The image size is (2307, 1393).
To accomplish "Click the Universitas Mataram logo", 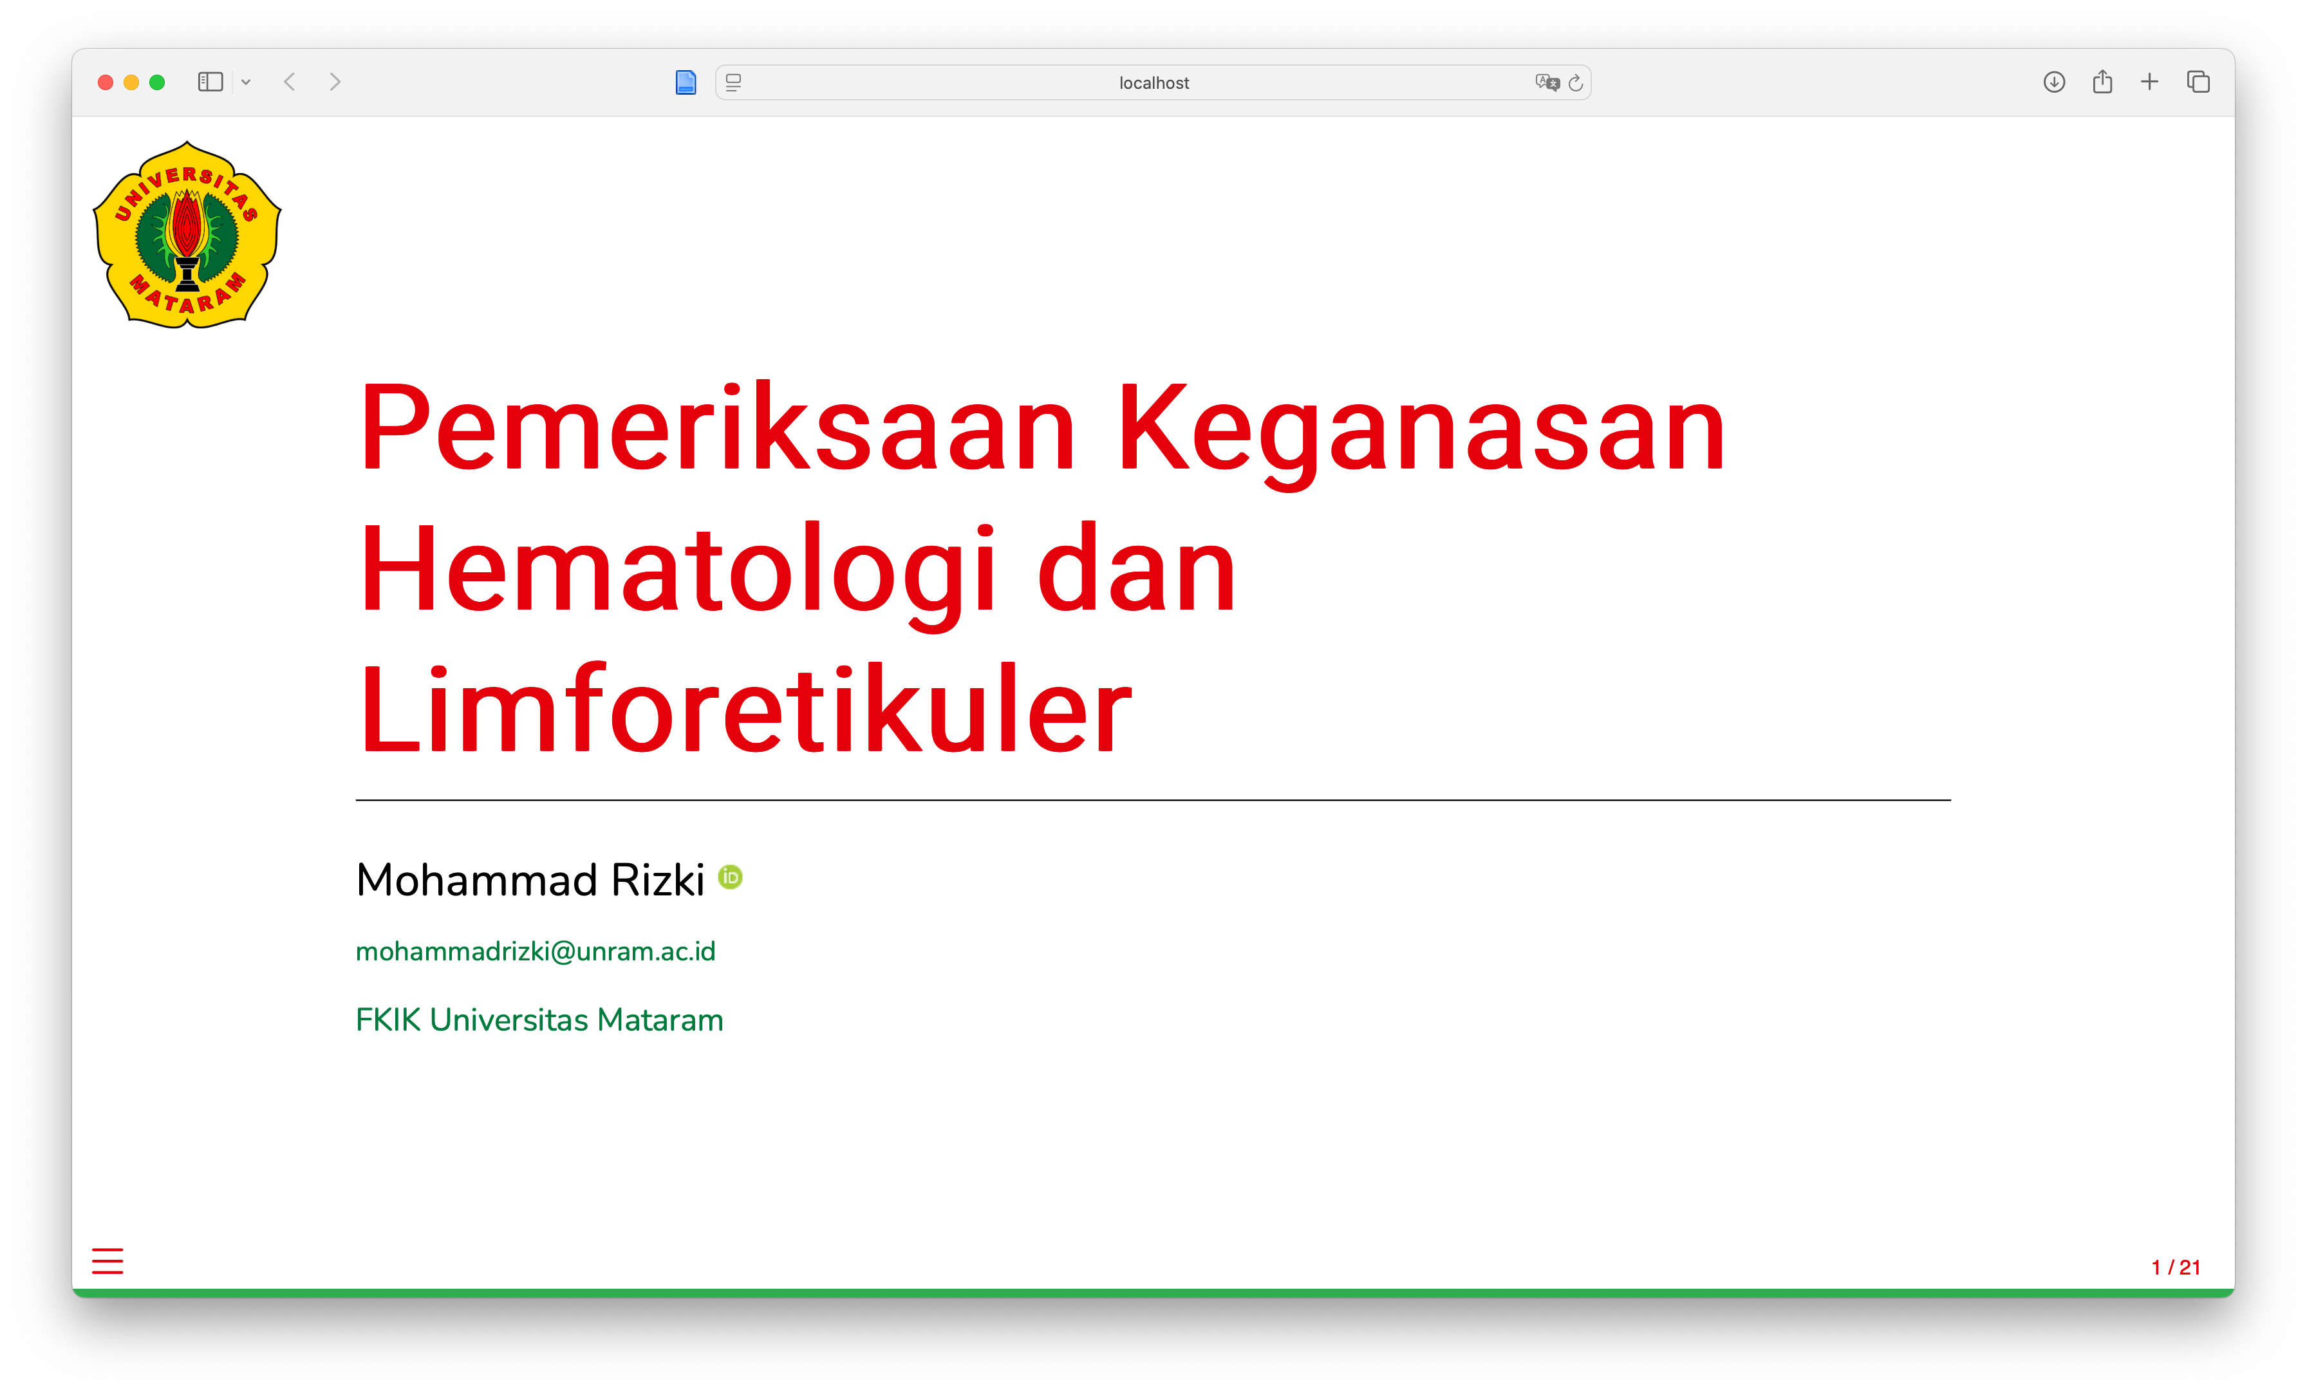I will coord(187,235).
